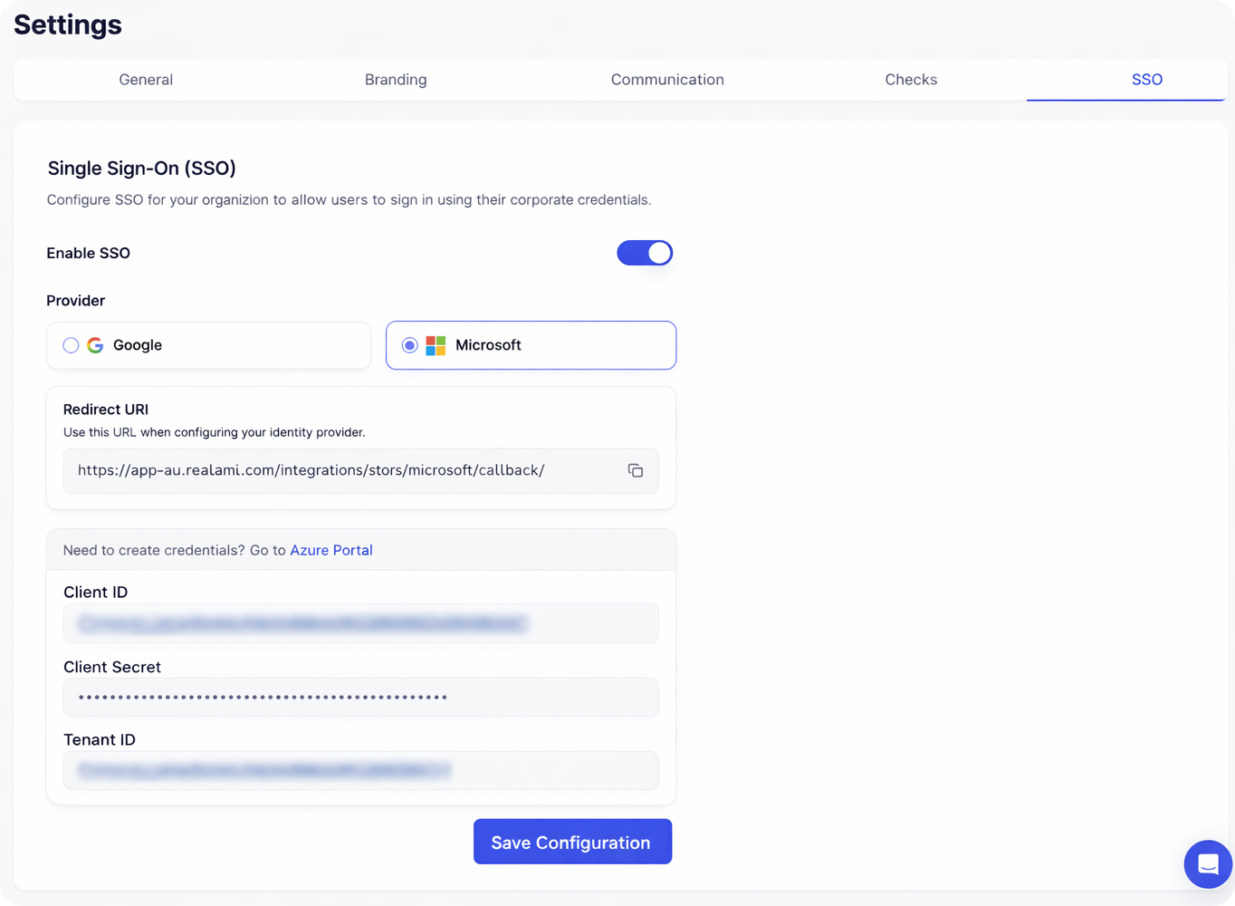Open the Checks settings tab

tap(911, 80)
